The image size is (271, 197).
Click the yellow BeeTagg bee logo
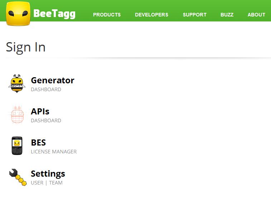18,14
